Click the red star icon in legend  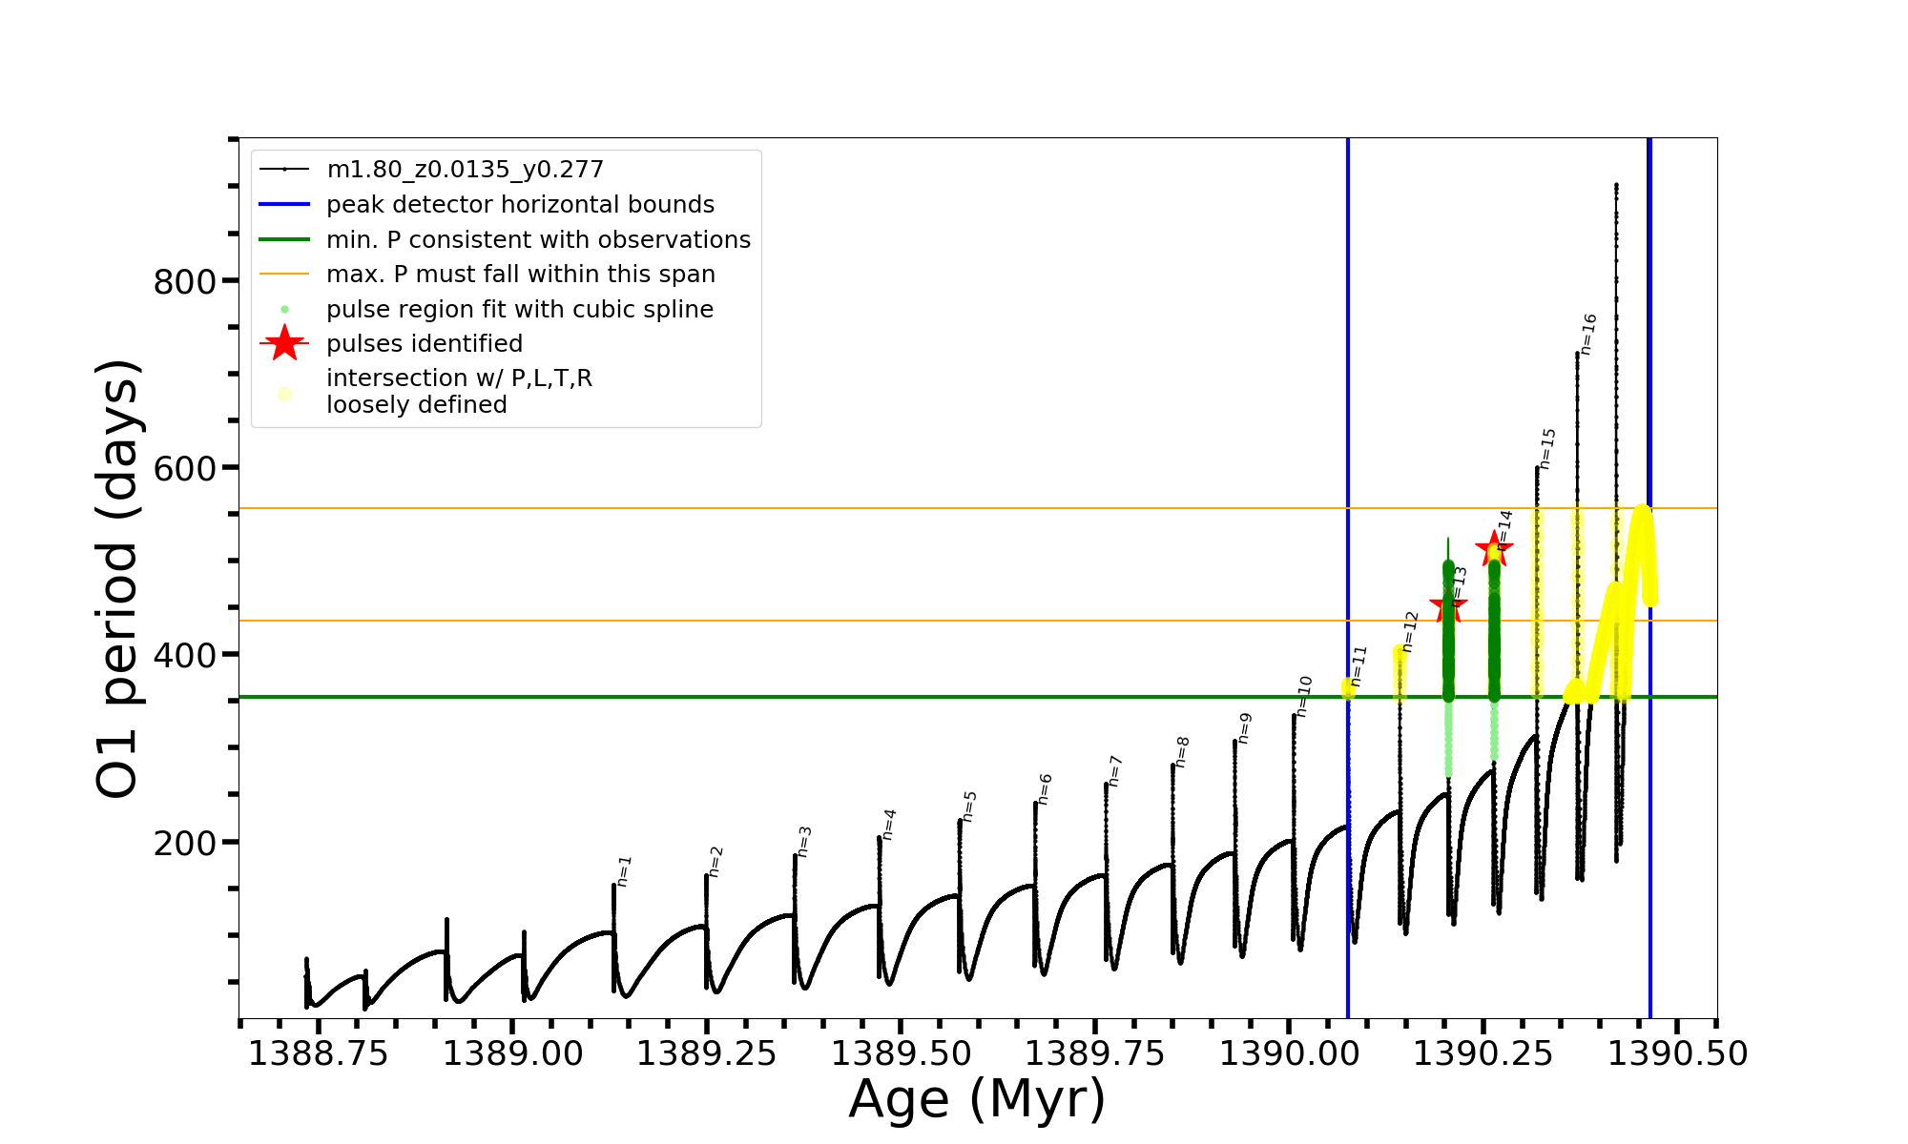(284, 343)
